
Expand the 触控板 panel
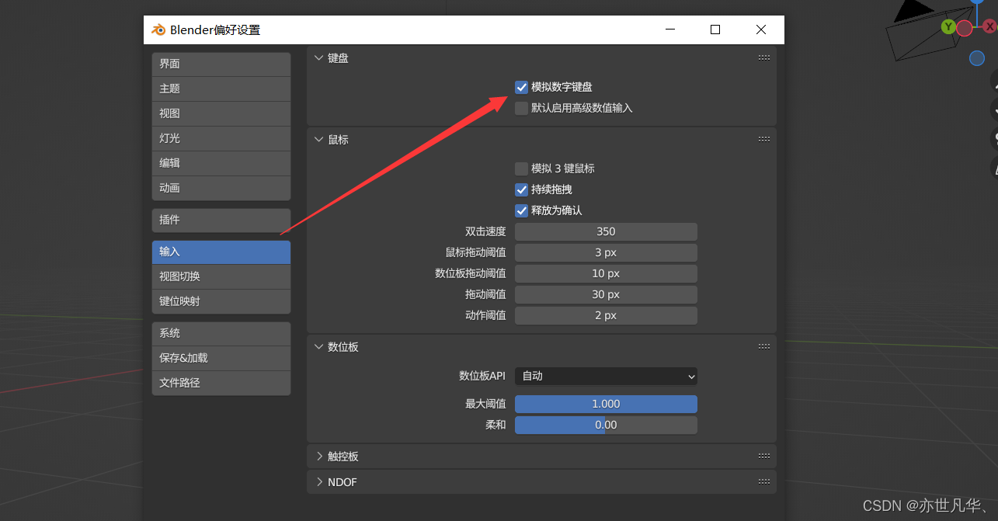(x=318, y=457)
